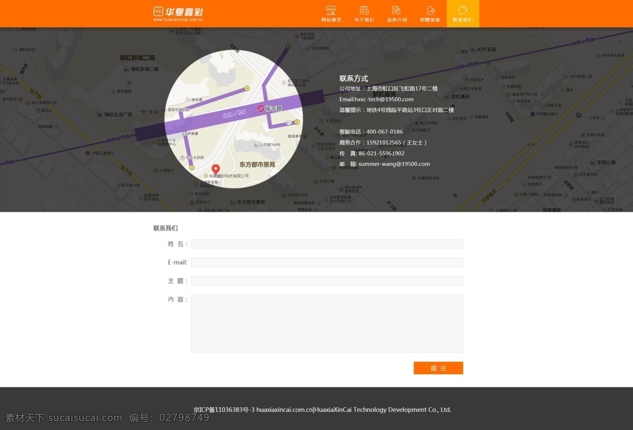Click the 联系我们 form heading

(166, 228)
